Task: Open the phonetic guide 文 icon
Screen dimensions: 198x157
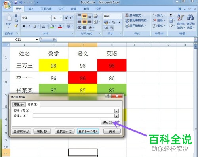Action: tap(69, 26)
